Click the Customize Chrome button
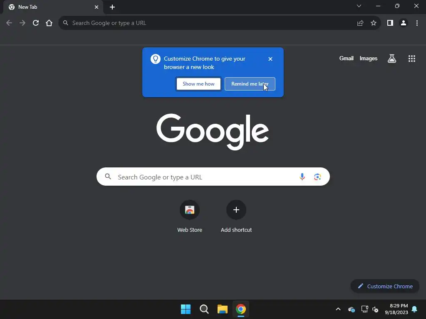This screenshot has width=426, height=319. (385, 286)
